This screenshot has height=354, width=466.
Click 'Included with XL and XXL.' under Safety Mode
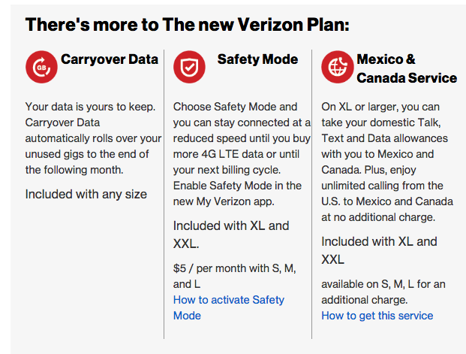click(230, 234)
